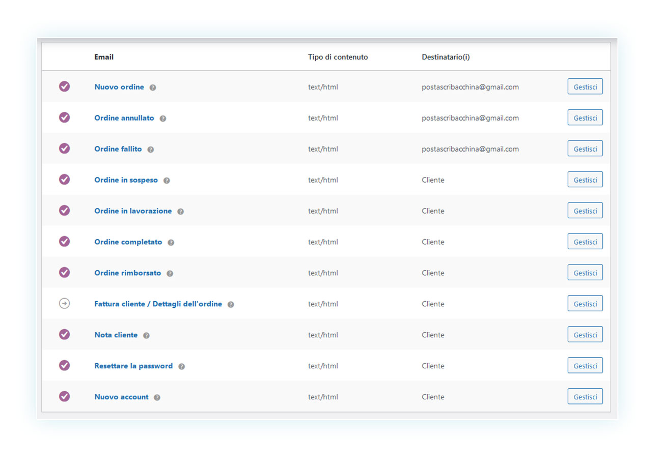
Task: Click recipient email in Ordine fallito row
Action: (x=471, y=149)
